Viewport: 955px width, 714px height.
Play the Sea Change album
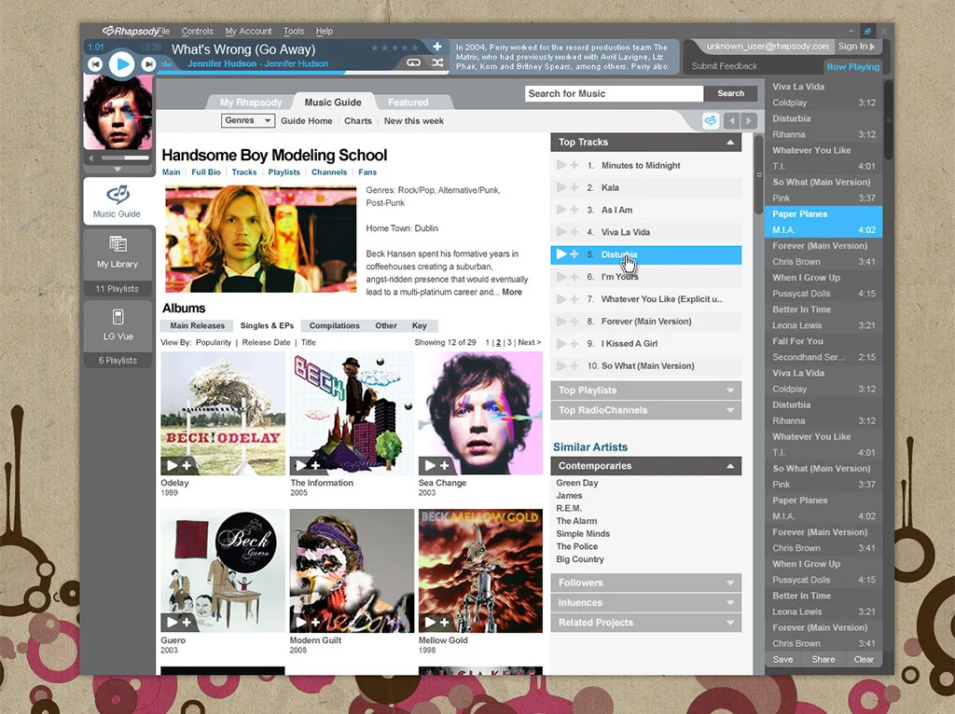(430, 466)
